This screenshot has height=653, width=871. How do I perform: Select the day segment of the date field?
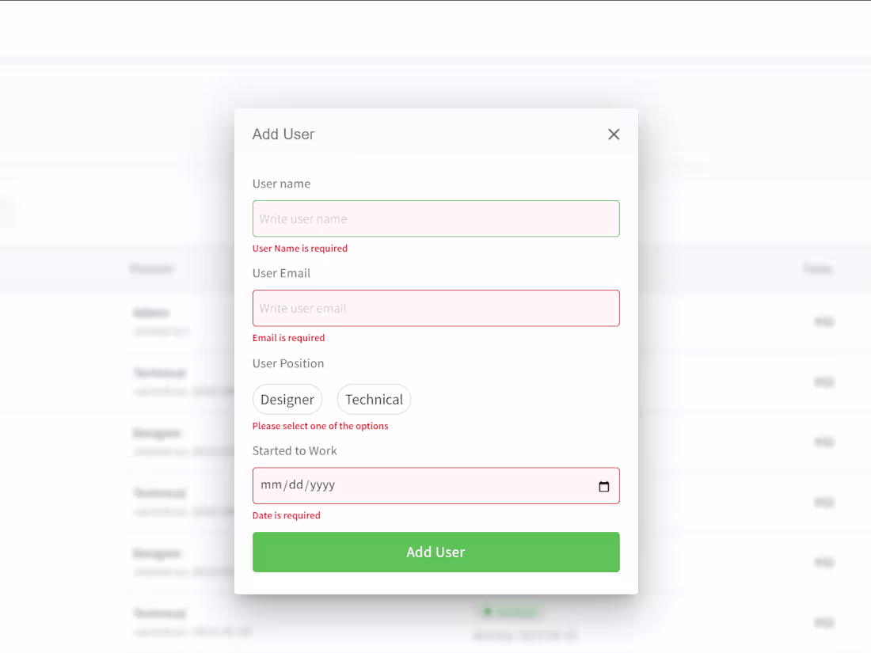[x=295, y=485]
